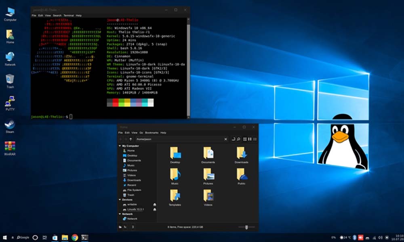
Task: Click the Bluetooth icon in system tray
Action: (x=354, y=238)
